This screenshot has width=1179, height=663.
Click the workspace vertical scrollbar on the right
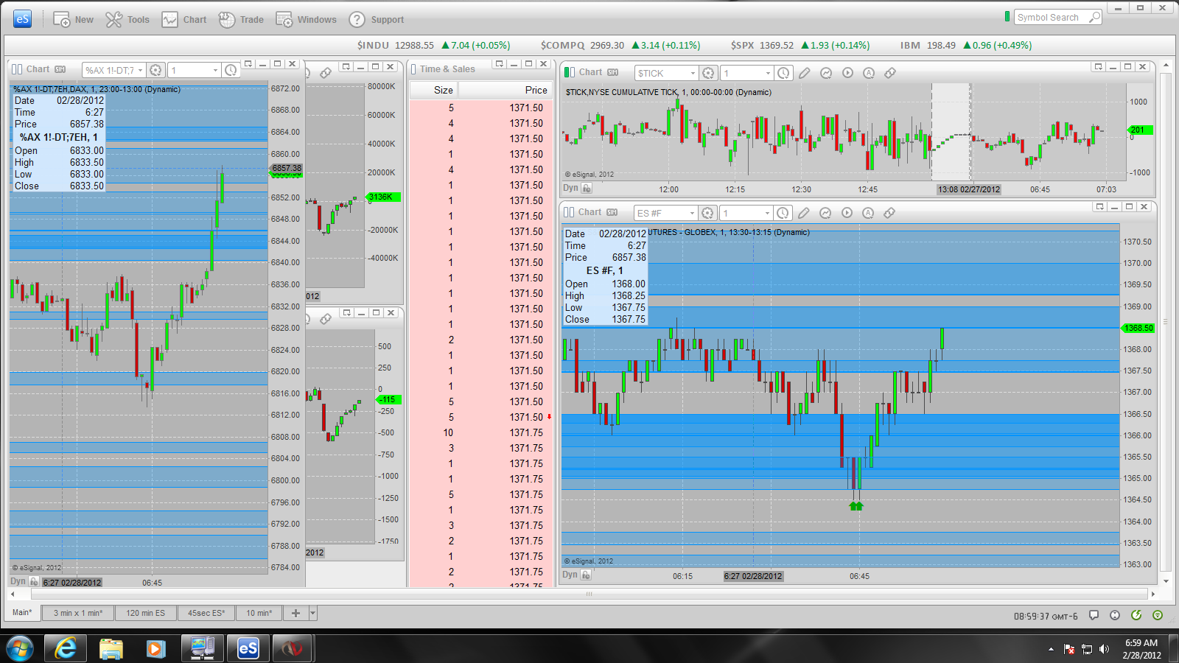tap(1166, 322)
